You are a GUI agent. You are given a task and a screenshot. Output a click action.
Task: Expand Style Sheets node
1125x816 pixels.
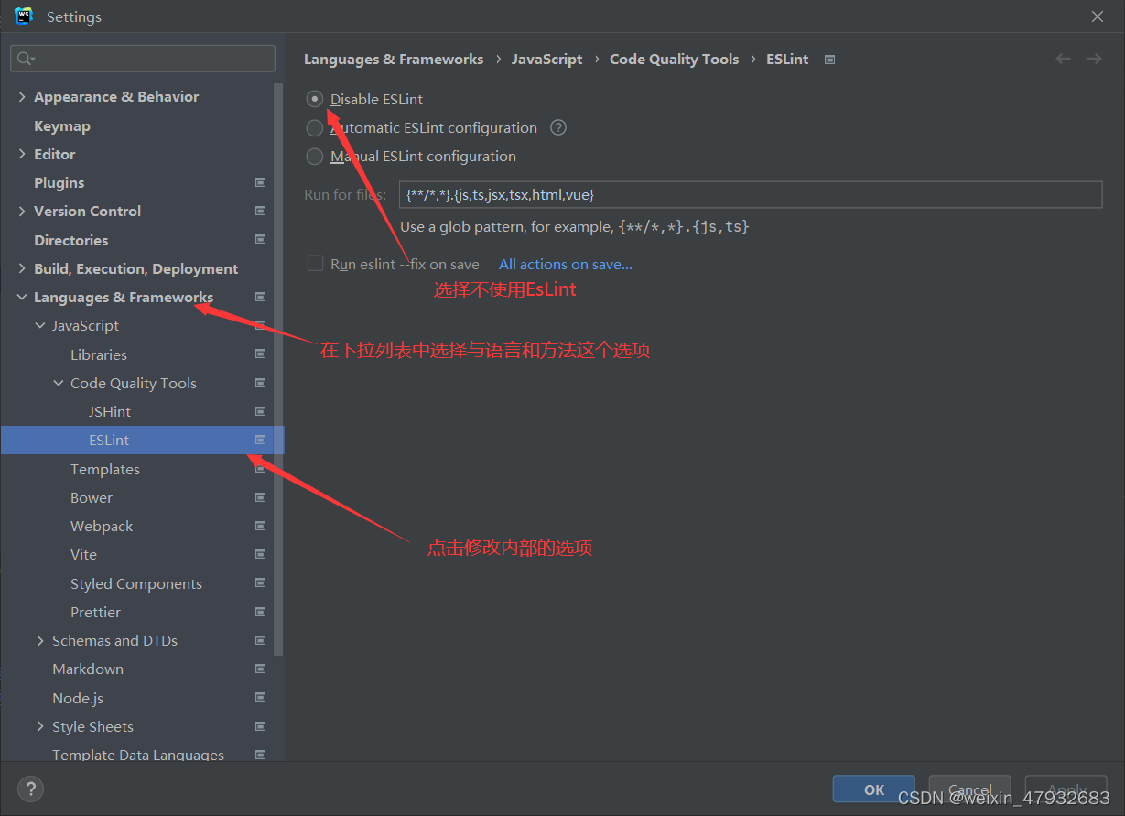(40, 726)
